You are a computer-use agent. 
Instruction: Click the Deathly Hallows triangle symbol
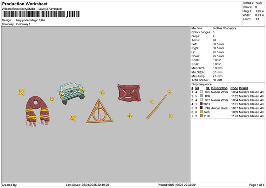tap(100, 111)
